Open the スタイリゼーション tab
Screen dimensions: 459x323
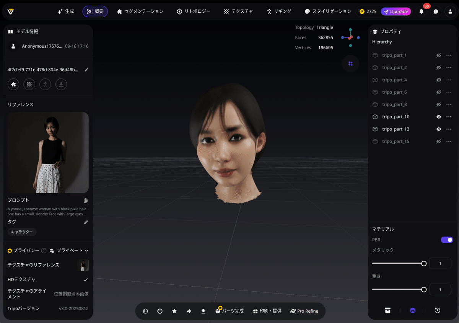coord(328,11)
